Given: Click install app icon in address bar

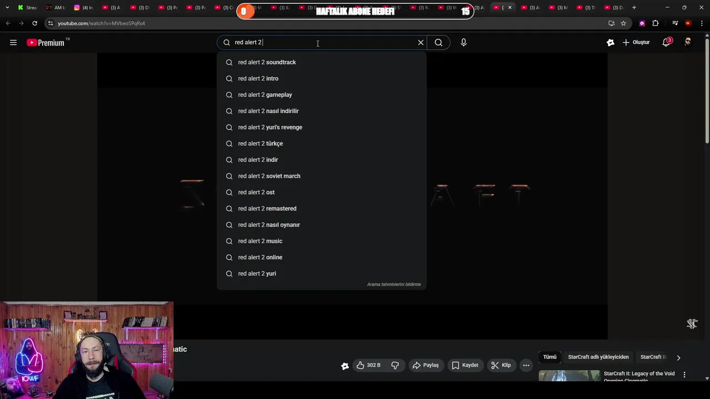Looking at the screenshot, I should [x=611, y=23].
